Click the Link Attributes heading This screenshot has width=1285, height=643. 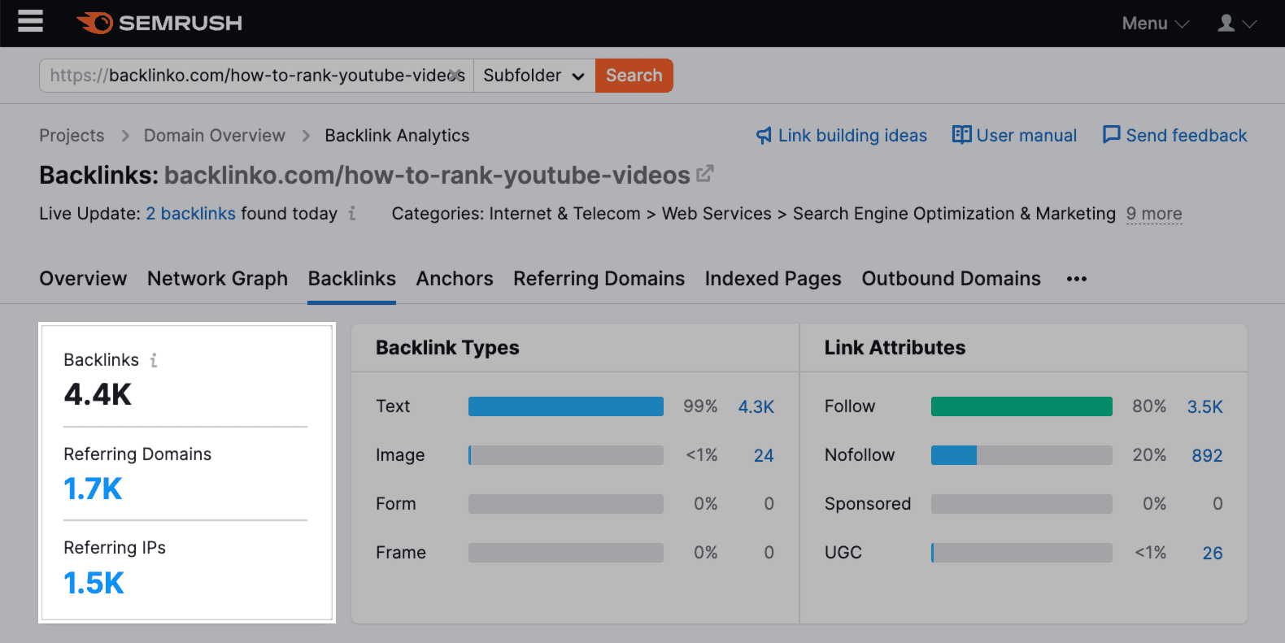pyautogui.click(x=895, y=348)
